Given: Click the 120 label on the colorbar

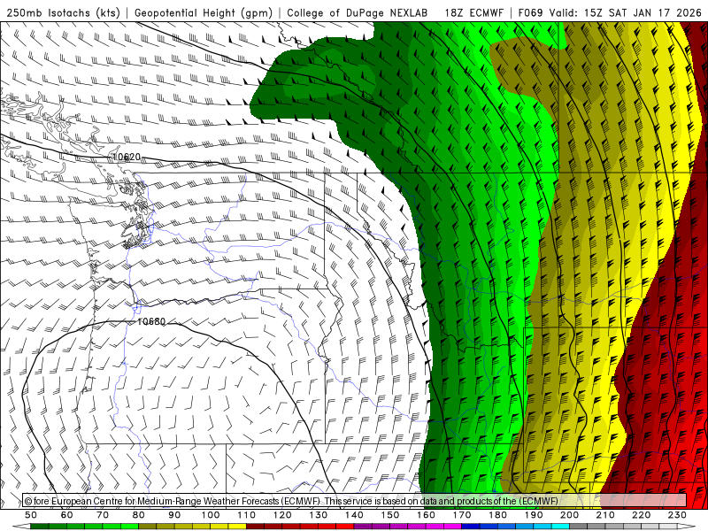Looking at the screenshot, I should (x=282, y=515).
